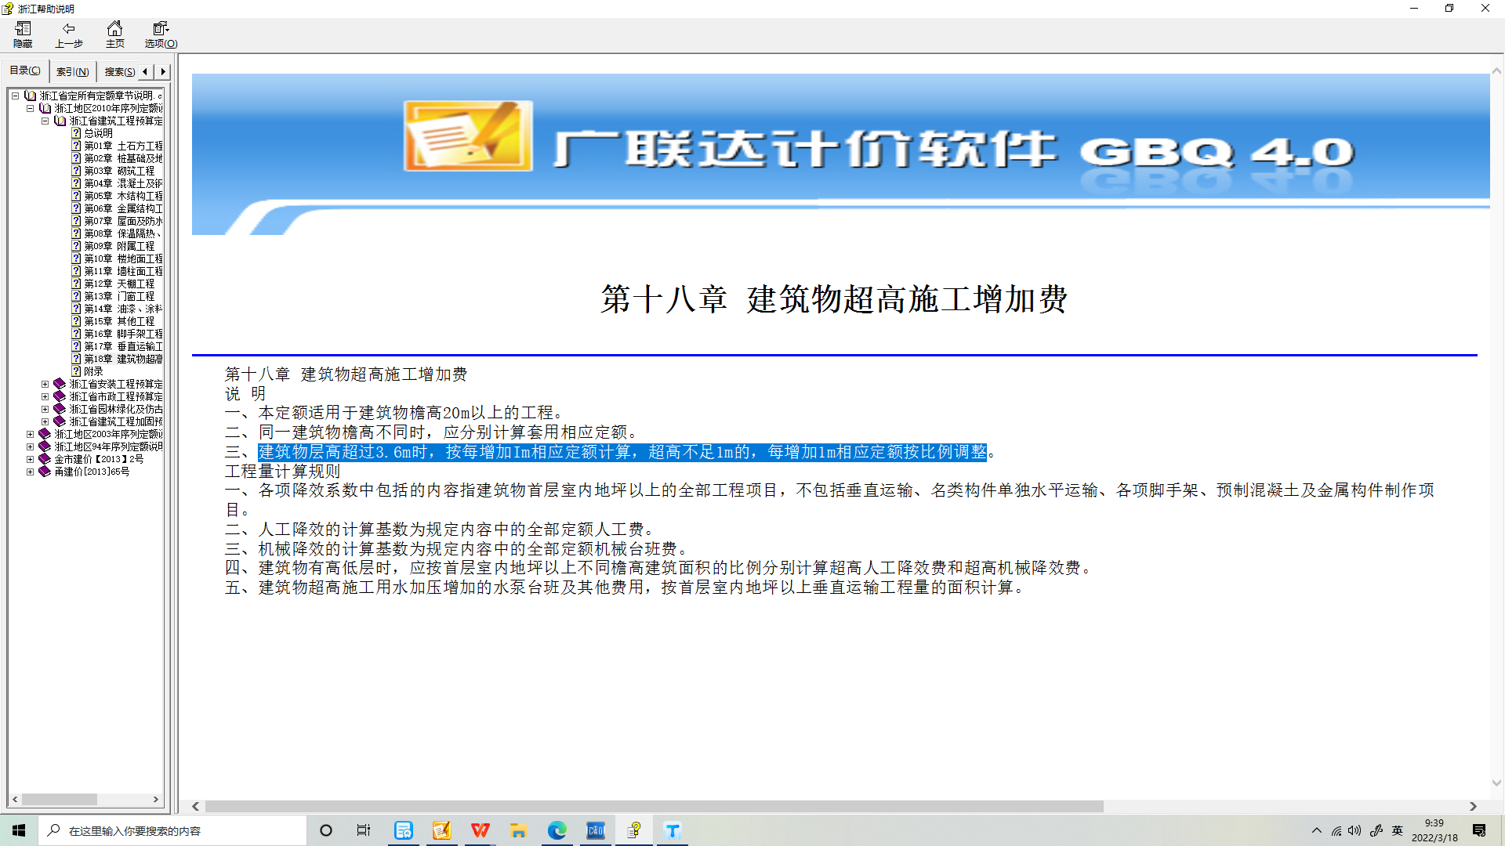Click the 工程量计算规则 heading text
Viewport: 1505px width, 846px height.
[282, 471]
